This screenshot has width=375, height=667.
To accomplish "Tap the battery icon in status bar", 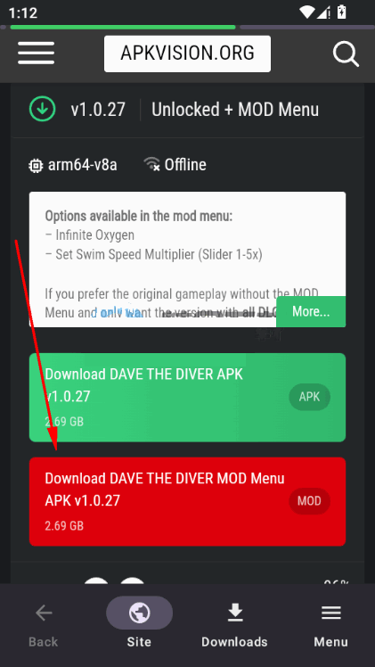I will click(x=341, y=12).
